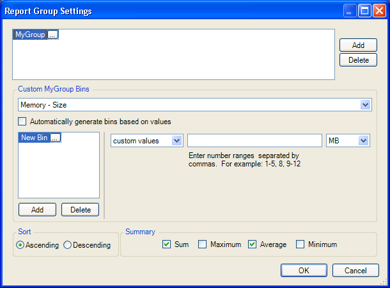The height and width of the screenshot is (288, 390).
Task: Click Add button for report groups
Action: click(x=358, y=45)
